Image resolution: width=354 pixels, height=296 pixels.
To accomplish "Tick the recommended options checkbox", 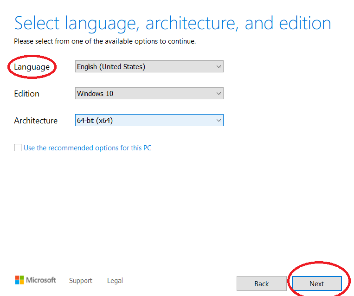I will 18,148.
